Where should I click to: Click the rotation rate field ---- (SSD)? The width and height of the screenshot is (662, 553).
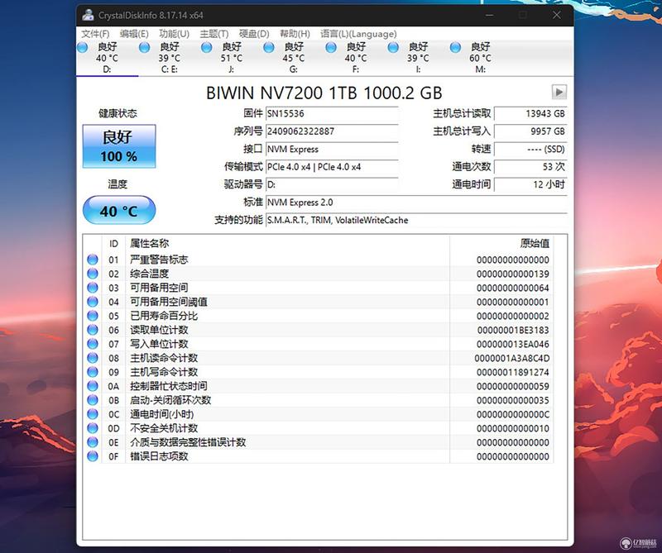[x=530, y=149]
